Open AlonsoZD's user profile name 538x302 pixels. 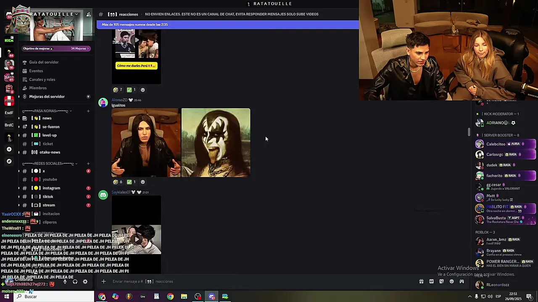tap(119, 100)
